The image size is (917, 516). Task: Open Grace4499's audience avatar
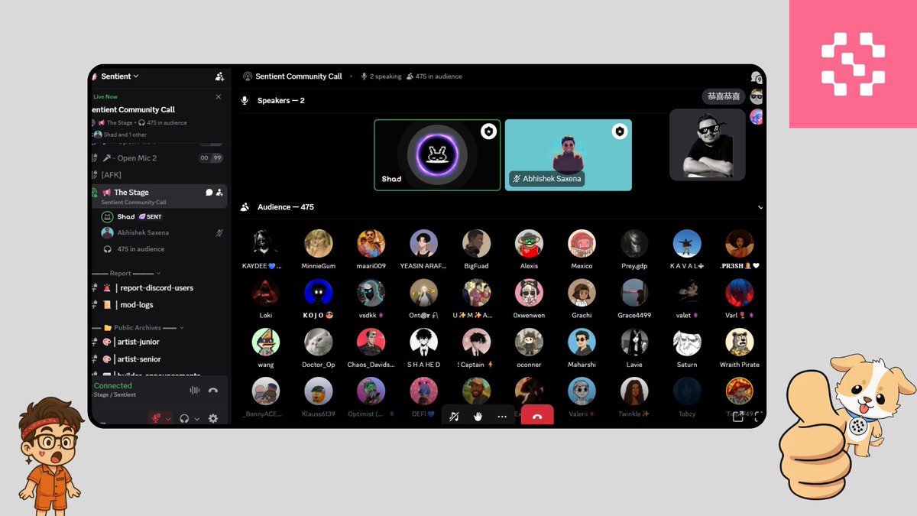(634, 293)
